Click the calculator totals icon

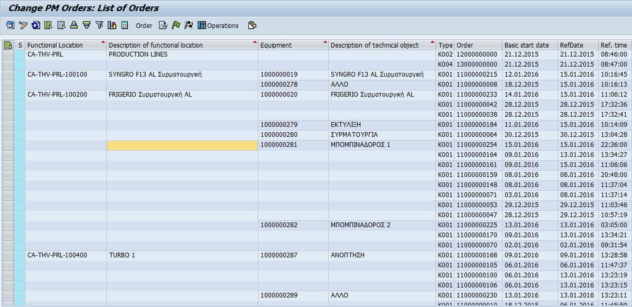[x=125, y=25]
